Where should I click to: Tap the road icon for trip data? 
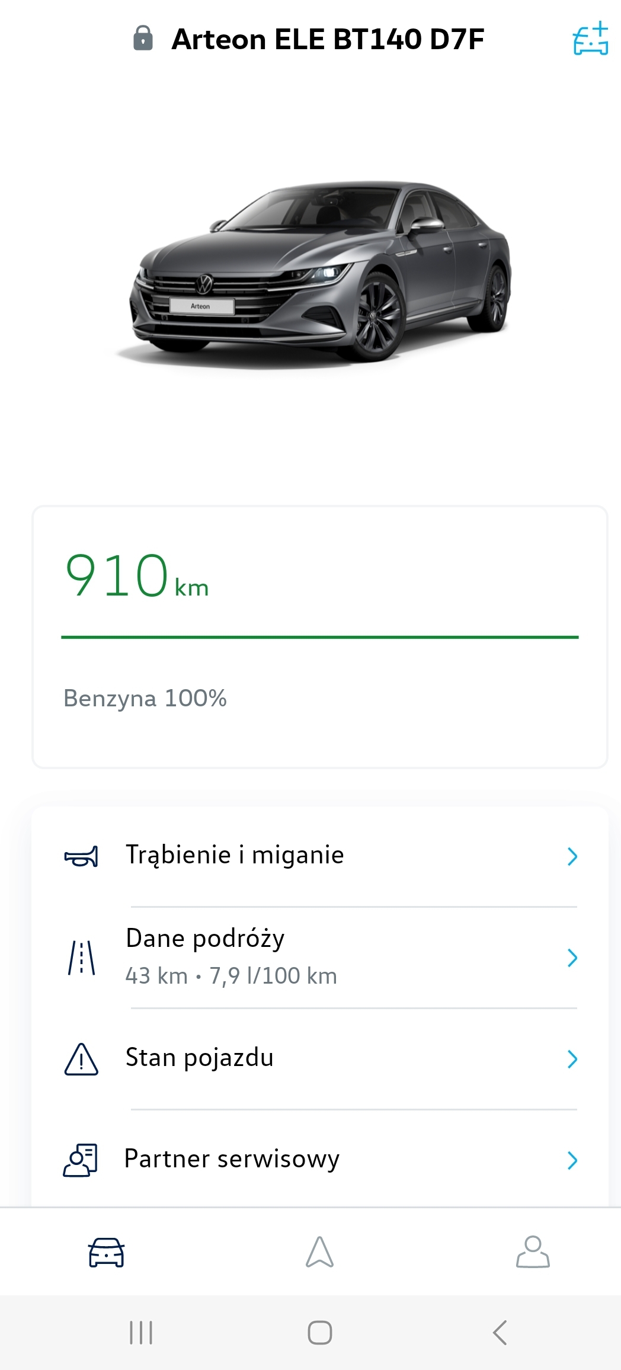(81, 958)
